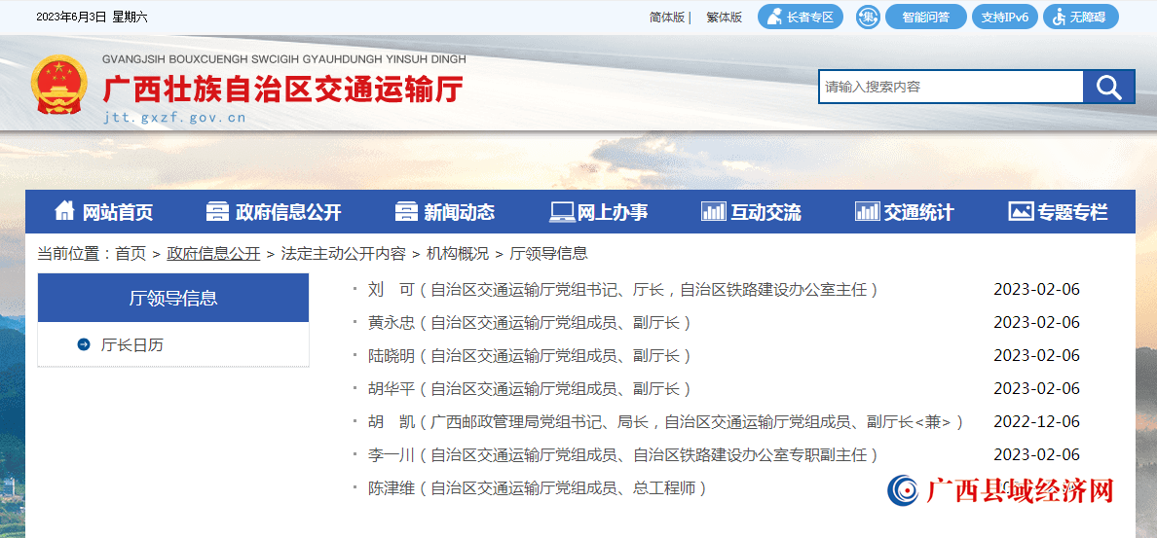The image size is (1157, 538).
Task: Click the 2023年6月3日 星期六 date text
Action: click(92, 18)
